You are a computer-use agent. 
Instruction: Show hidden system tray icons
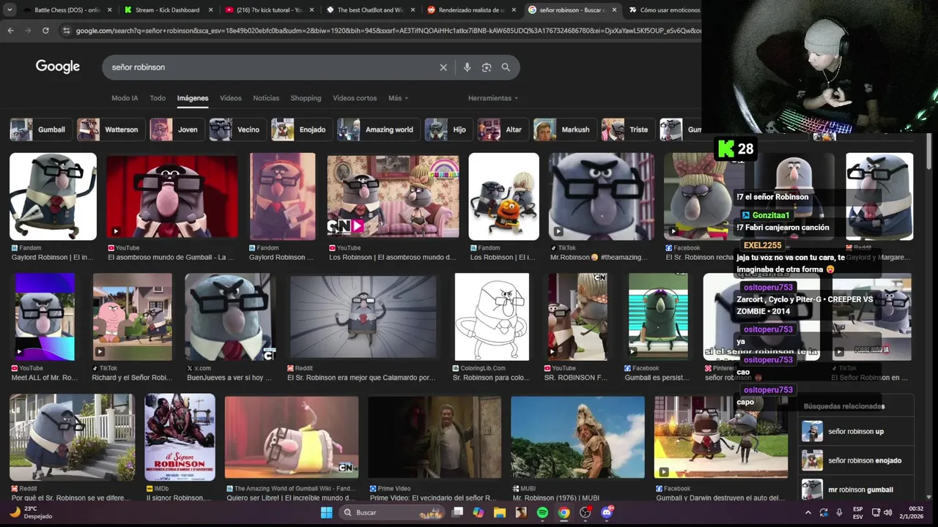[x=808, y=512]
